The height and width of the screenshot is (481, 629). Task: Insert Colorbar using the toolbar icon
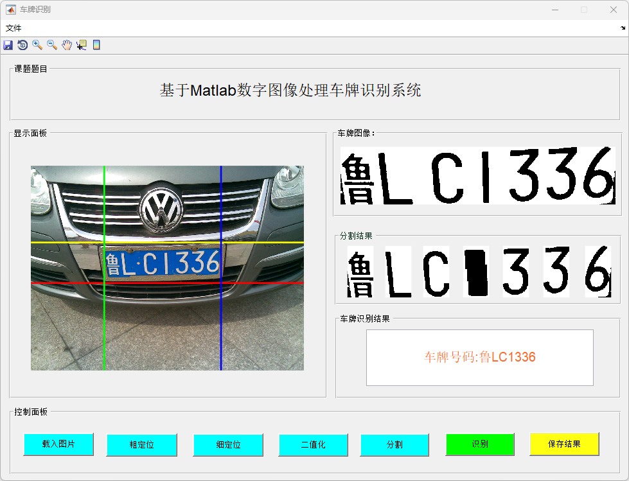pyautogui.click(x=96, y=45)
